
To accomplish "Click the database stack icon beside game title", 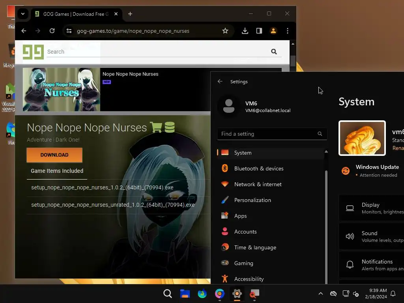I will pyautogui.click(x=170, y=127).
